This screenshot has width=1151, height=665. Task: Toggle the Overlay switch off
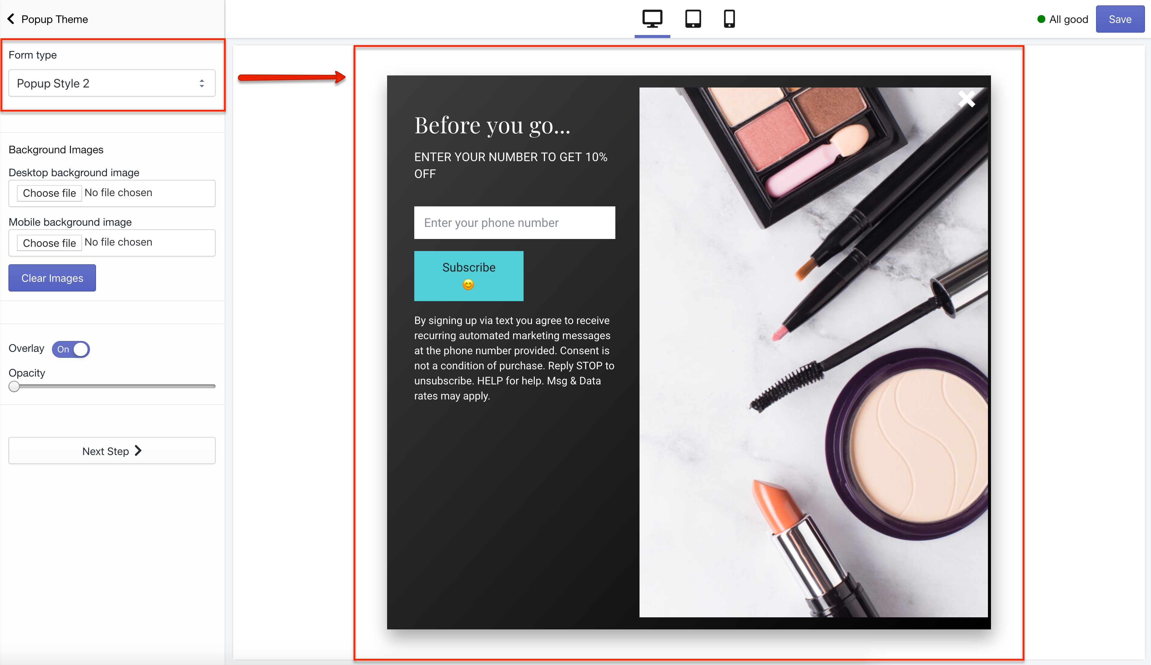coord(71,349)
